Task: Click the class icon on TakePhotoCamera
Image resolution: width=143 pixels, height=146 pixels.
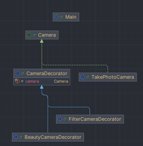Action: (x=82, y=77)
